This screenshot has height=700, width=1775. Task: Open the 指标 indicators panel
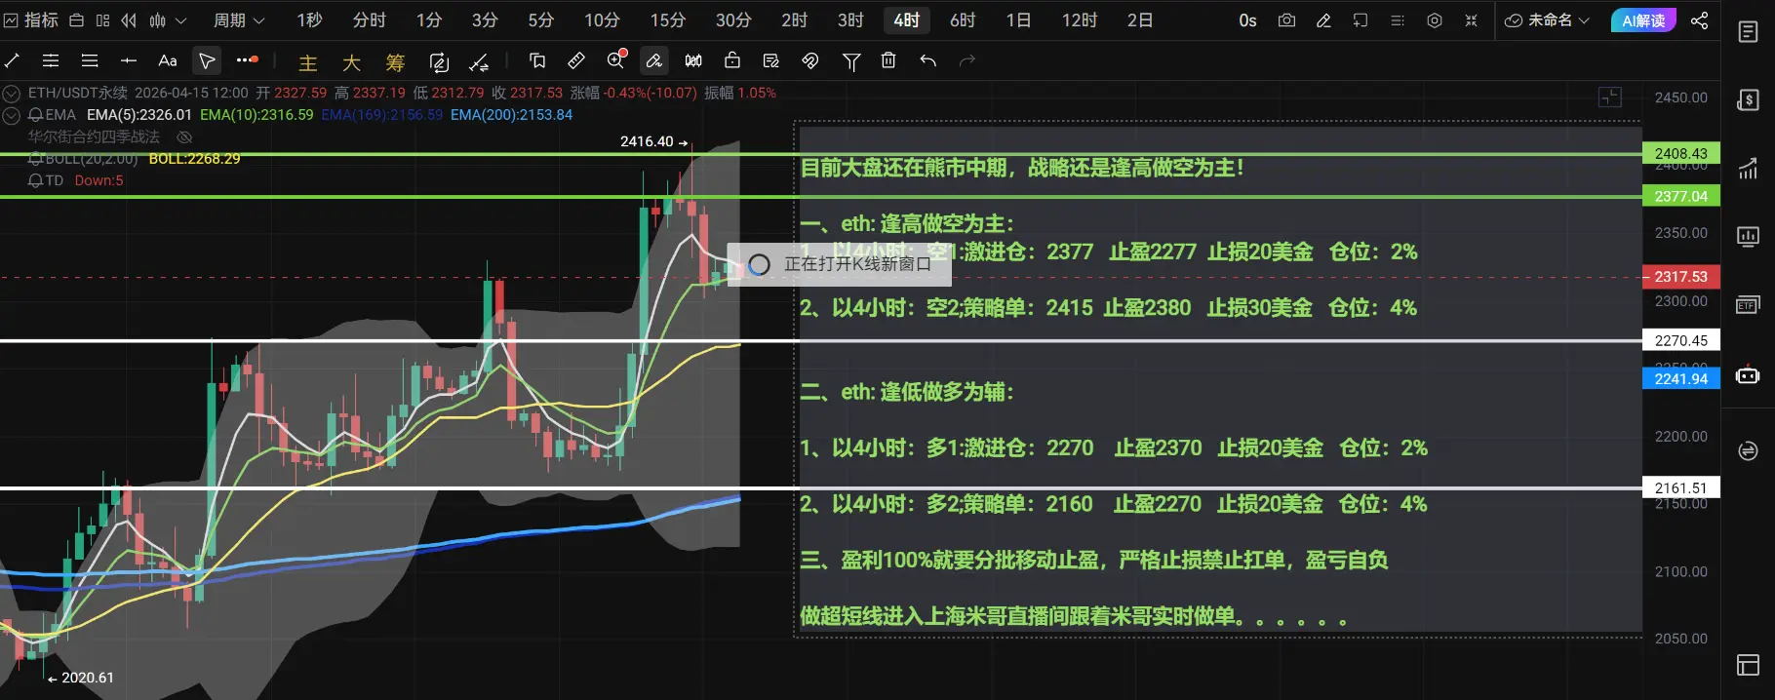pyautogui.click(x=31, y=19)
